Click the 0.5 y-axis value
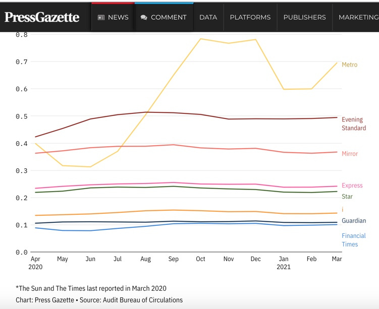 (x=22, y=116)
